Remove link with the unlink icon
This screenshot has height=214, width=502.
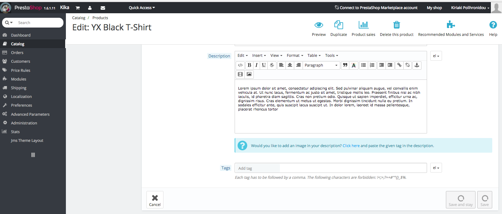coord(408,65)
